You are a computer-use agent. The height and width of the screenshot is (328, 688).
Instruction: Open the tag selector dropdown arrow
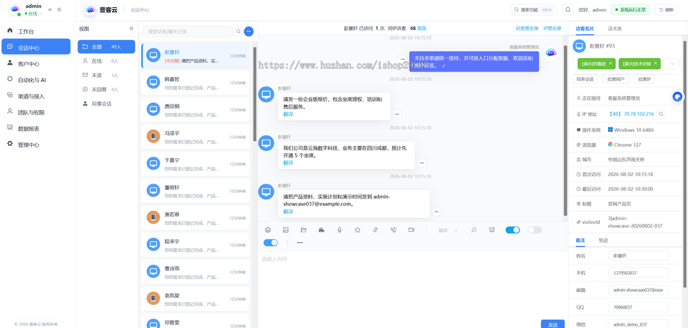pos(673,64)
